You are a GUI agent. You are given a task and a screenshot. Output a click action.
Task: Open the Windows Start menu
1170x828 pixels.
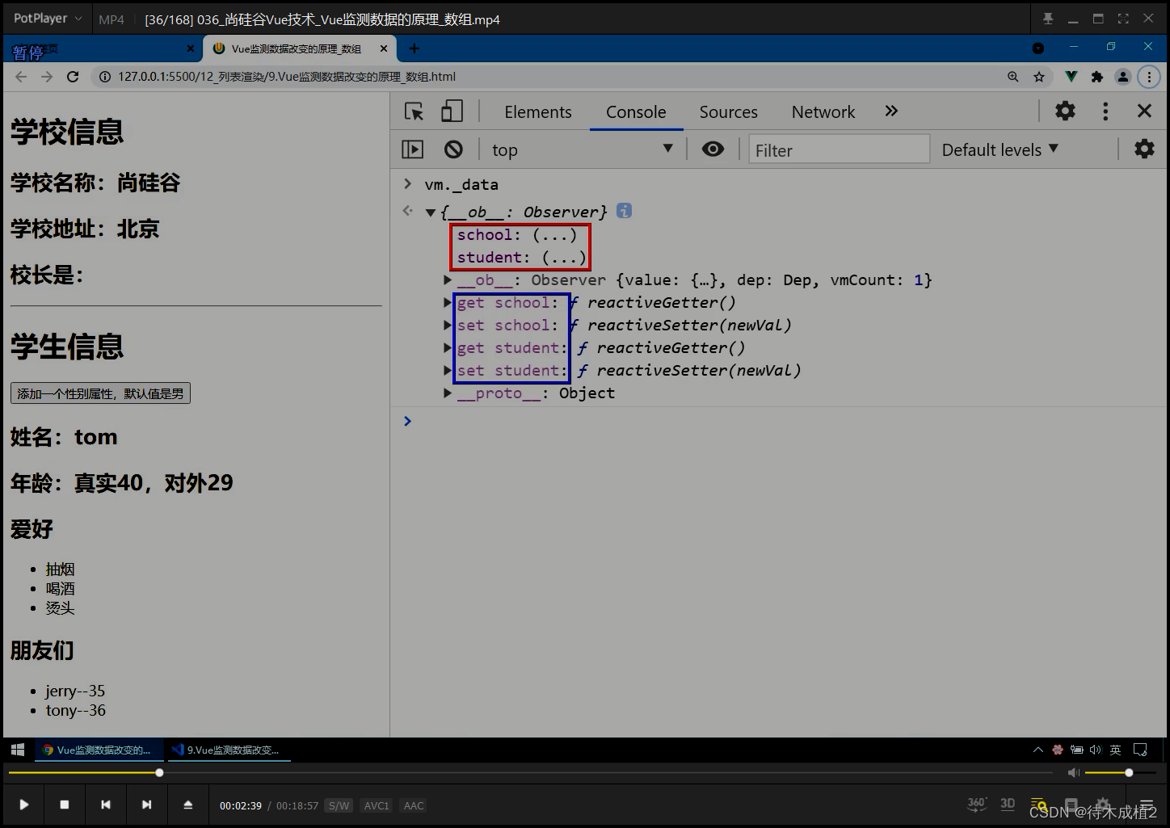tap(18, 750)
